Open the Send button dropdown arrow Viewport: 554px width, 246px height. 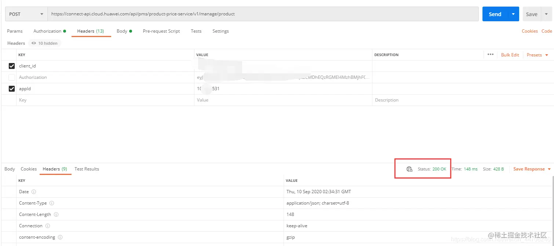(513, 14)
